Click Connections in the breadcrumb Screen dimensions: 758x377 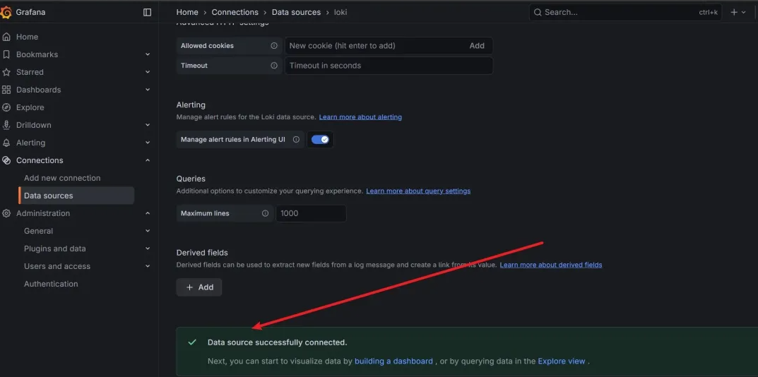[235, 12]
